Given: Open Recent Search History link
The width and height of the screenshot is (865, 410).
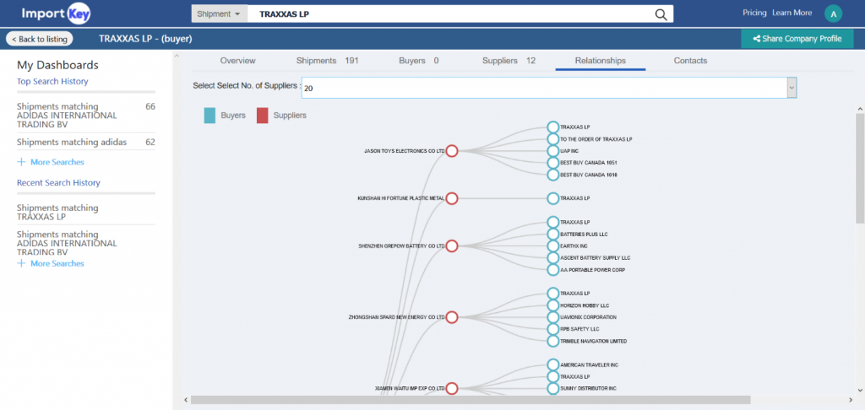Looking at the screenshot, I should 58,183.
